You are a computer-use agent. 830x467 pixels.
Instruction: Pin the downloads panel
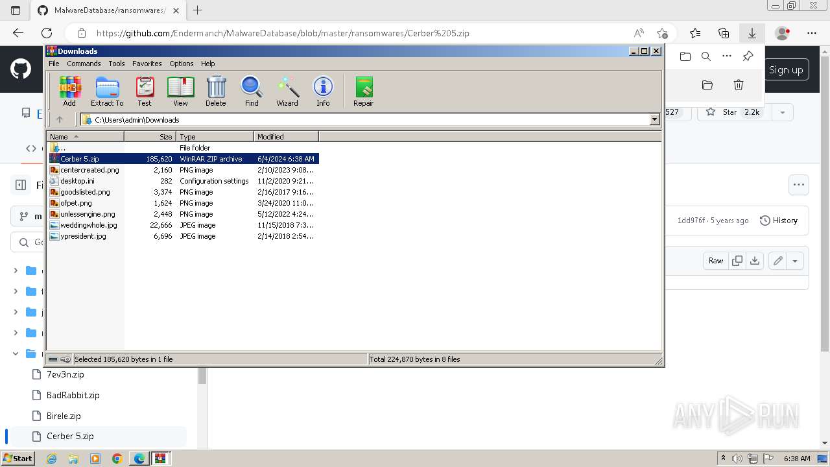(x=748, y=56)
